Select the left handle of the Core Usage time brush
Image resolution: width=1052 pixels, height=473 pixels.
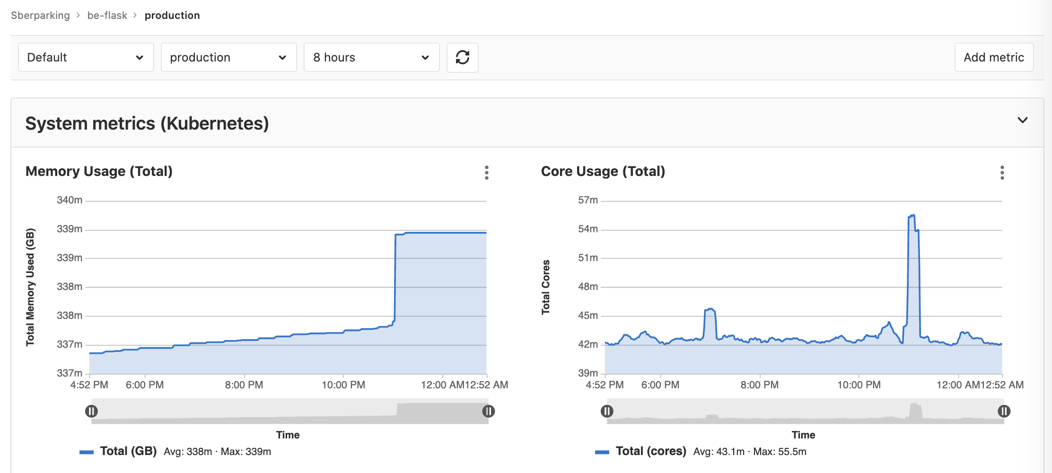pyautogui.click(x=607, y=412)
